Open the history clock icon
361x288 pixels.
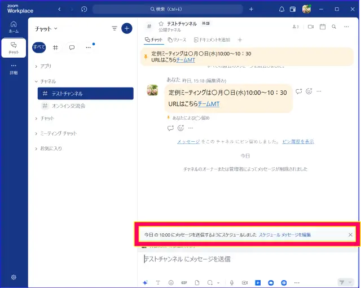pos(84,9)
